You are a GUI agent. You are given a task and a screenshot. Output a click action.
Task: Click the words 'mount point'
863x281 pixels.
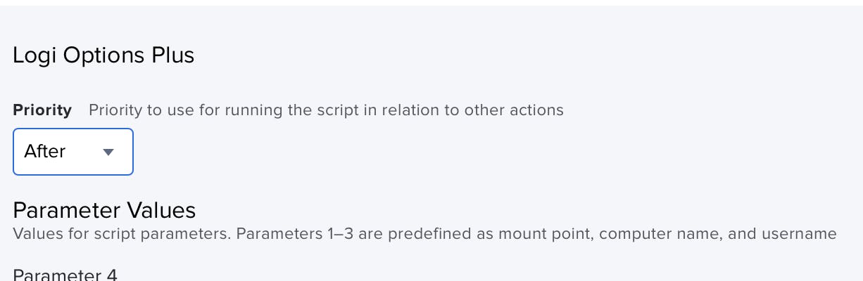tap(539, 233)
